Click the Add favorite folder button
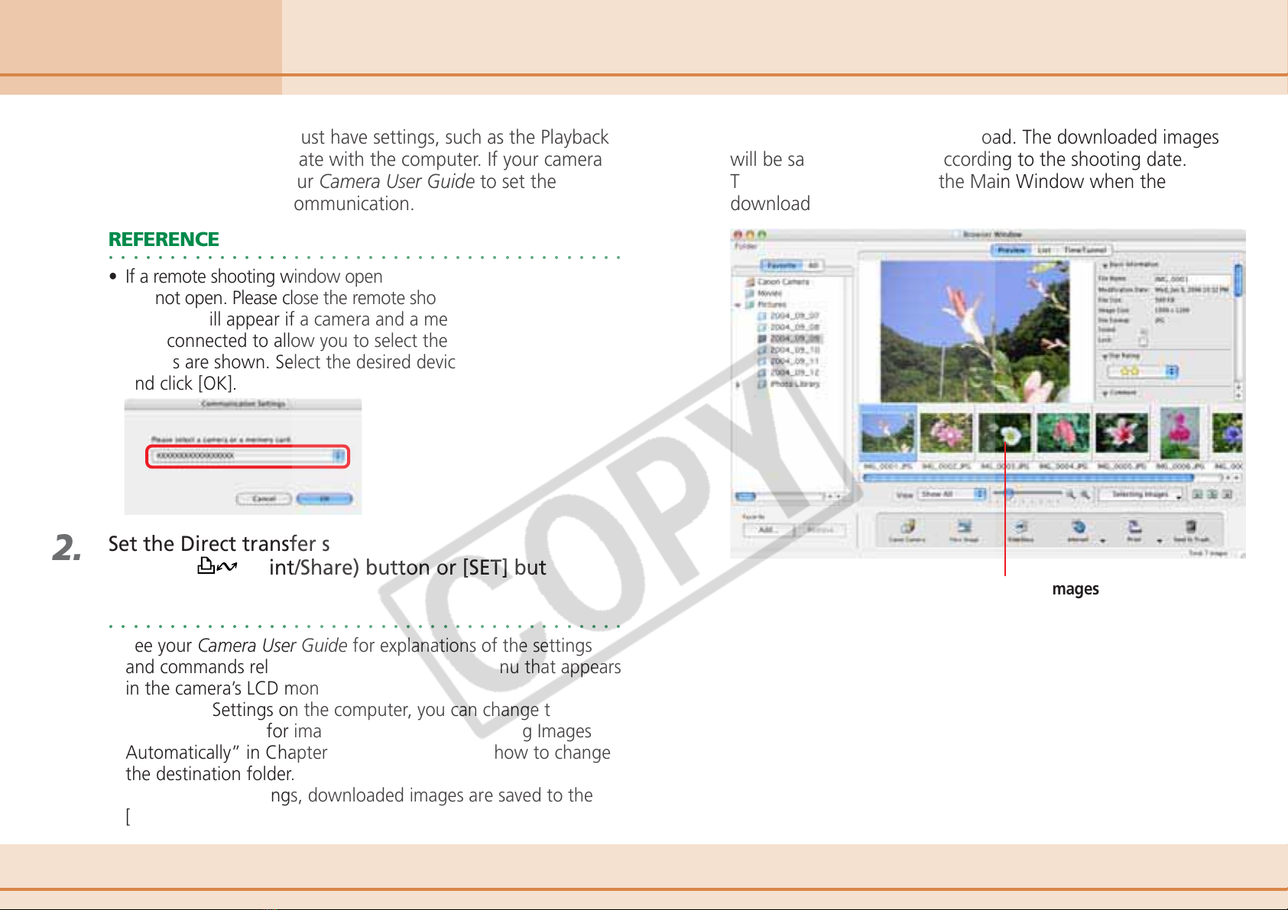 click(767, 529)
